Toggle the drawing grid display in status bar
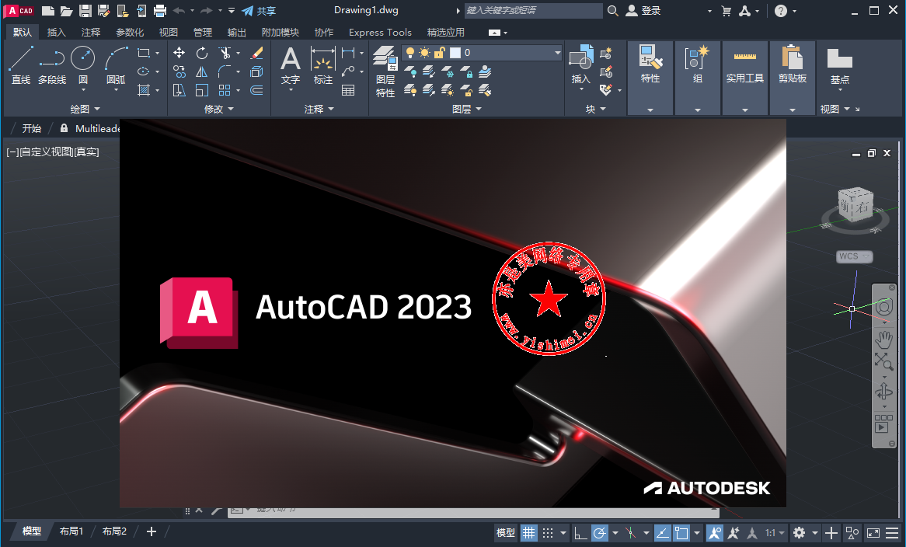Viewport: 906px width, 547px height. pyautogui.click(x=528, y=532)
